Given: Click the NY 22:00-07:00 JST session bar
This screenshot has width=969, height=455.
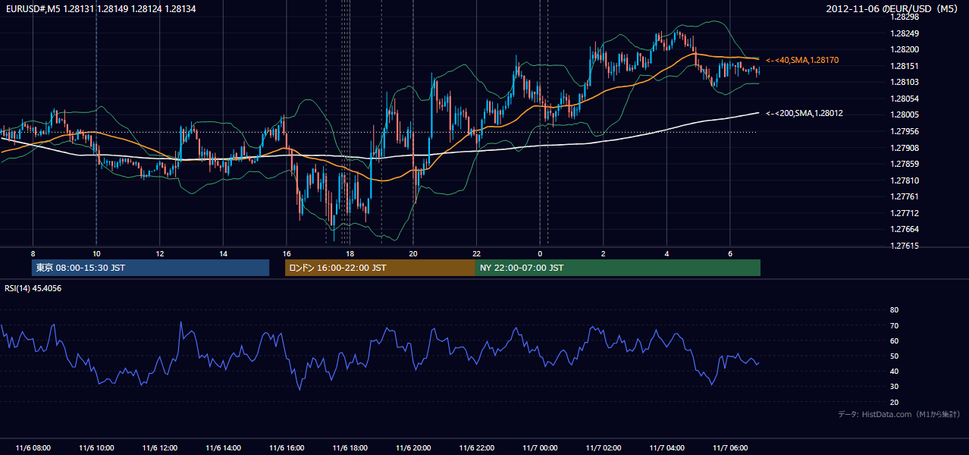Looking at the screenshot, I should pyautogui.click(x=618, y=268).
